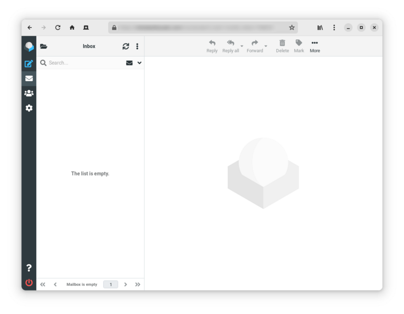Image resolution: width=404 pixels, height=314 pixels.
Task: Close the browser window
Action: (x=374, y=28)
